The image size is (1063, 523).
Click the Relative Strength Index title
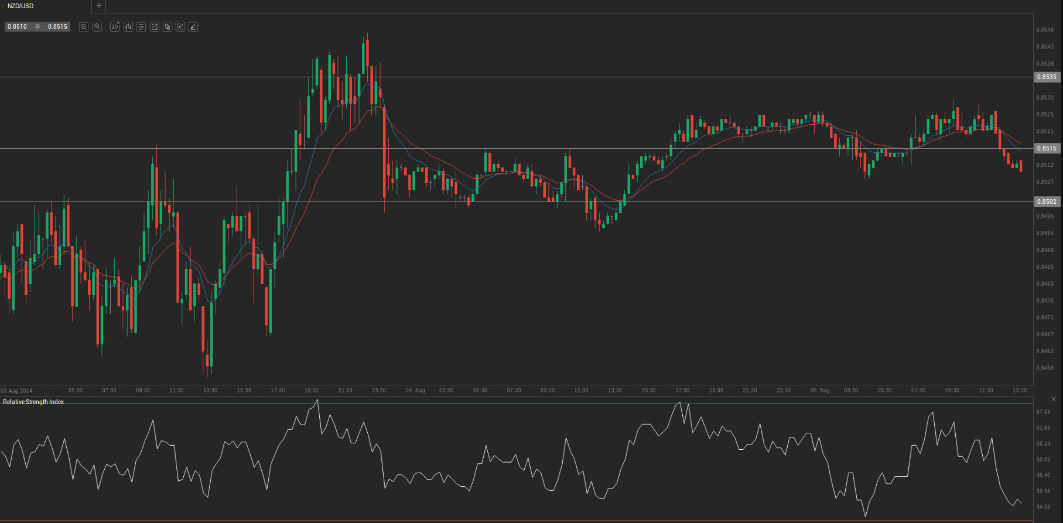pyautogui.click(x=33, y=402)
